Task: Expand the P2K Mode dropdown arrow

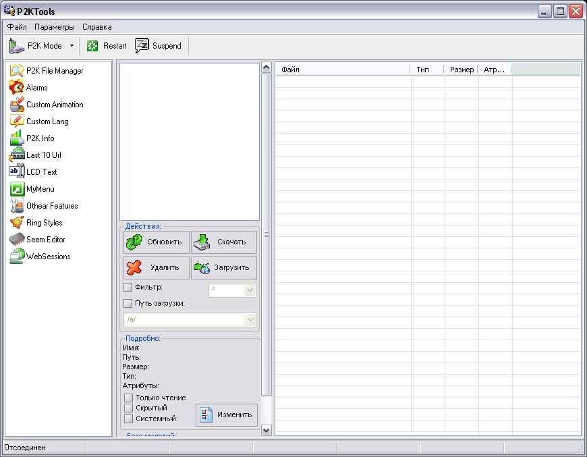Action: point(72,46)
